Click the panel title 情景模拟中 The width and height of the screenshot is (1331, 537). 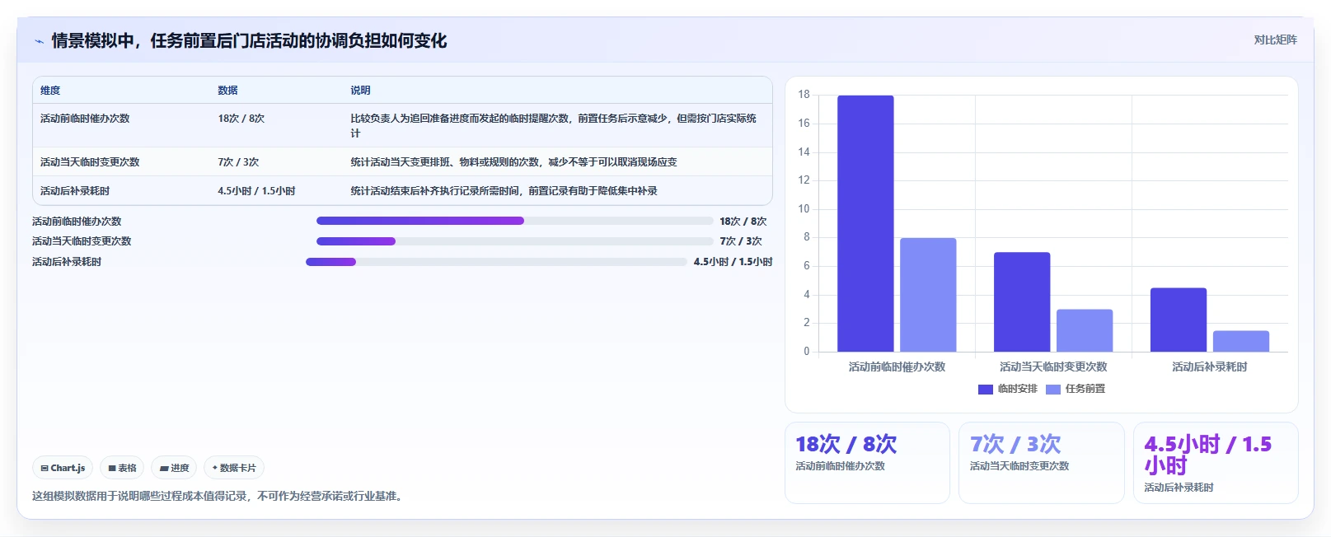249,41
